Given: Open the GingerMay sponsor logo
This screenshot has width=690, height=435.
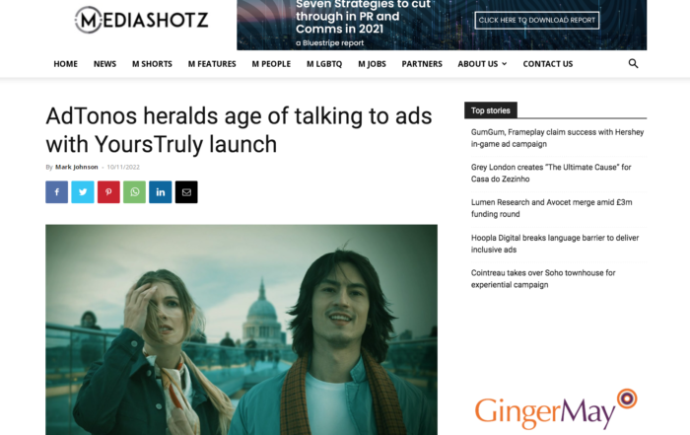Looking at the screenshot, I should point(555,410).
